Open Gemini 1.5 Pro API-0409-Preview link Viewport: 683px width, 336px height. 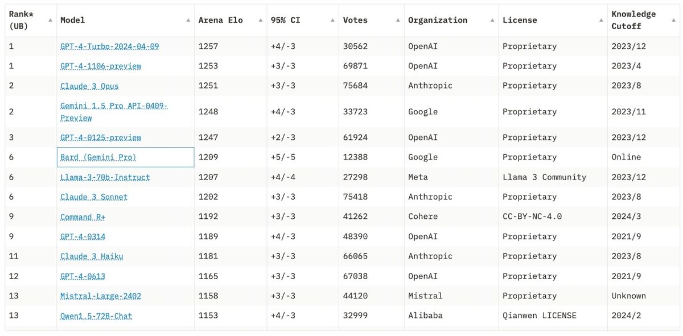[114, 112]
